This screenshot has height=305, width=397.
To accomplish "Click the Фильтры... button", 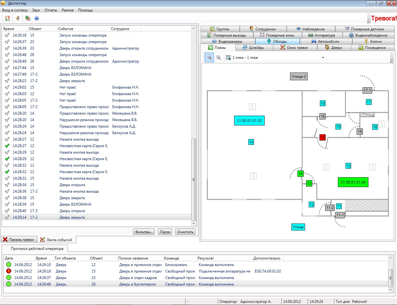I will click(x=144, y=232).
